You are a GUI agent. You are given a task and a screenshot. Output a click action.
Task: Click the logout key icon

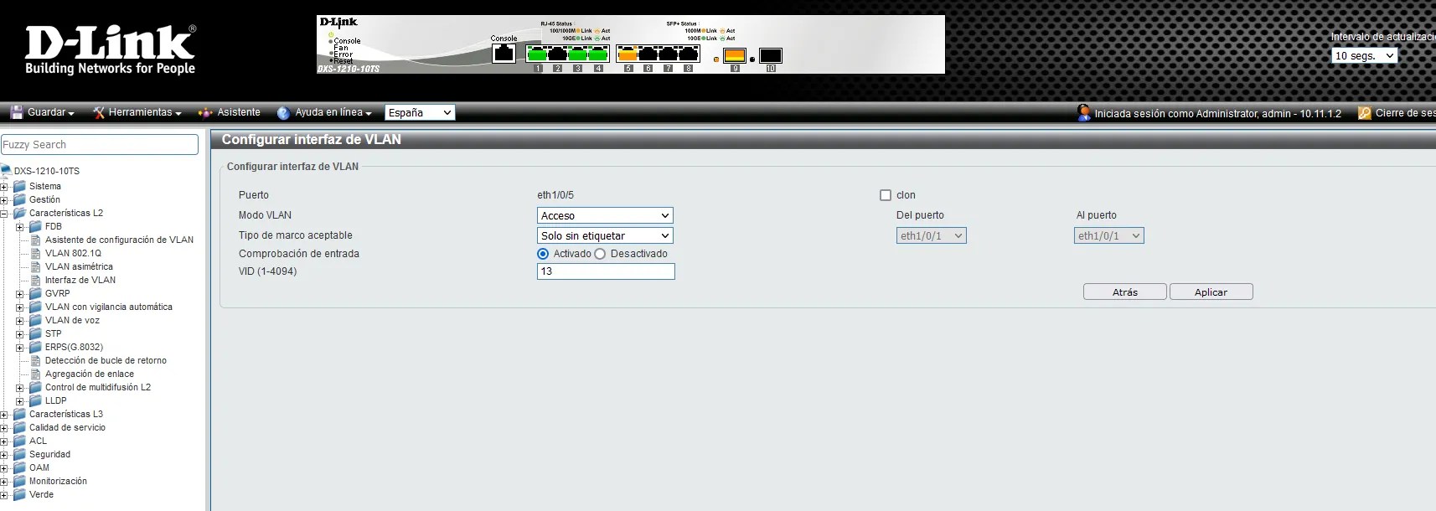coord(1365,113)
